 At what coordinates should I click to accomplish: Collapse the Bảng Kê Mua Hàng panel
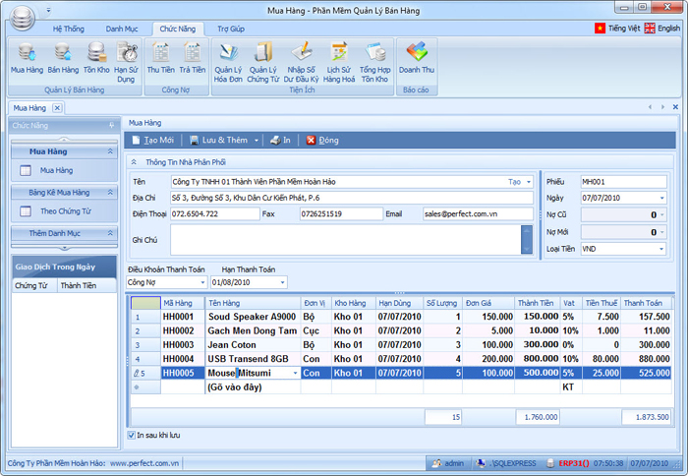click(110, 192)
